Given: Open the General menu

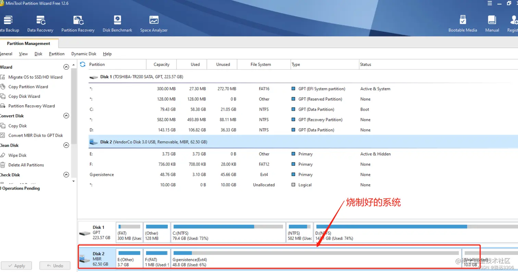Looking at the screenshot, I should [x=6, y=54].
